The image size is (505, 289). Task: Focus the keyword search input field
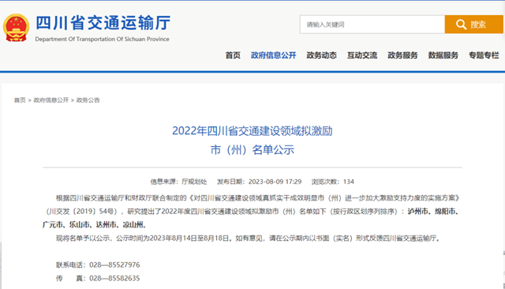coord(372,24)
